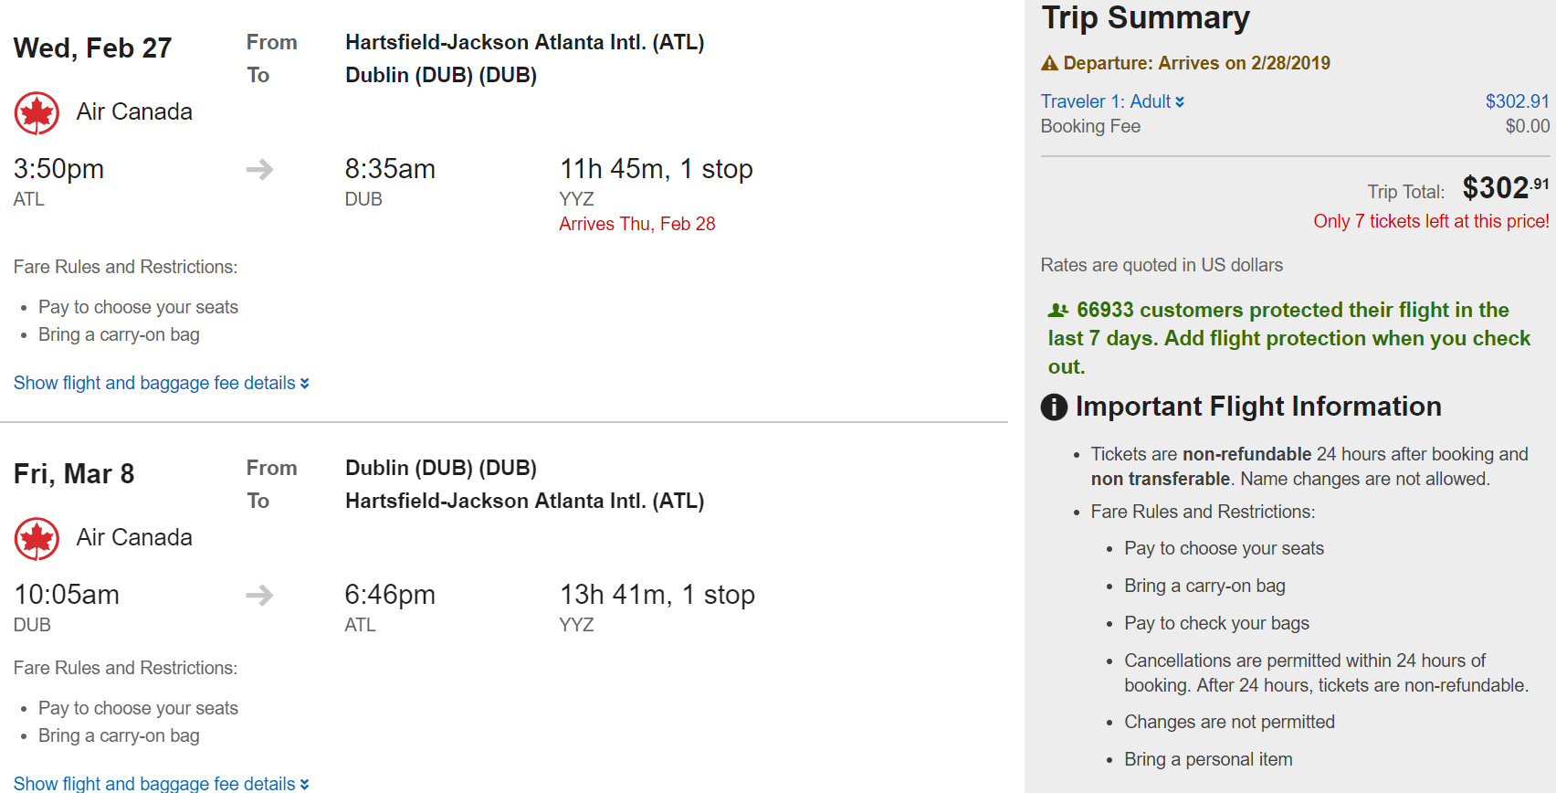Expand Traveler 1: Adult price details
The height and width of the screenshot is (793, 1556).
[1112, 101]
